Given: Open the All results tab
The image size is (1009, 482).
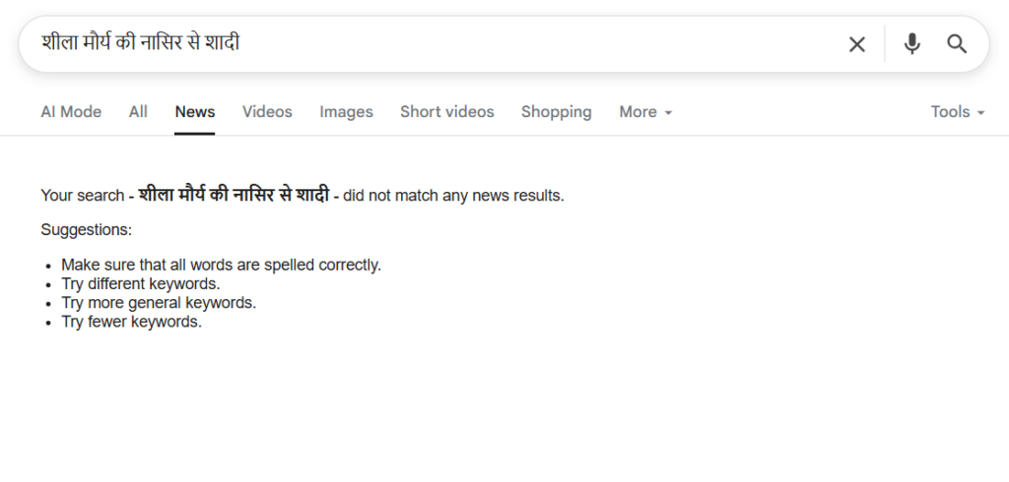Looking at the screenshot, I should click(x=138, y=112).
